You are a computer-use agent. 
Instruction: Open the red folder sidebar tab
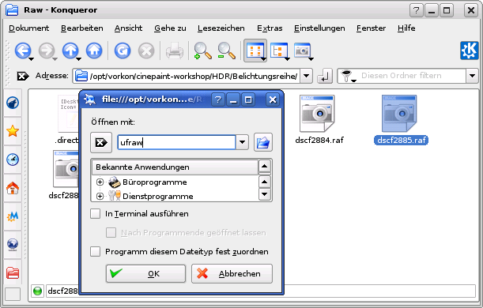[13, 273]
